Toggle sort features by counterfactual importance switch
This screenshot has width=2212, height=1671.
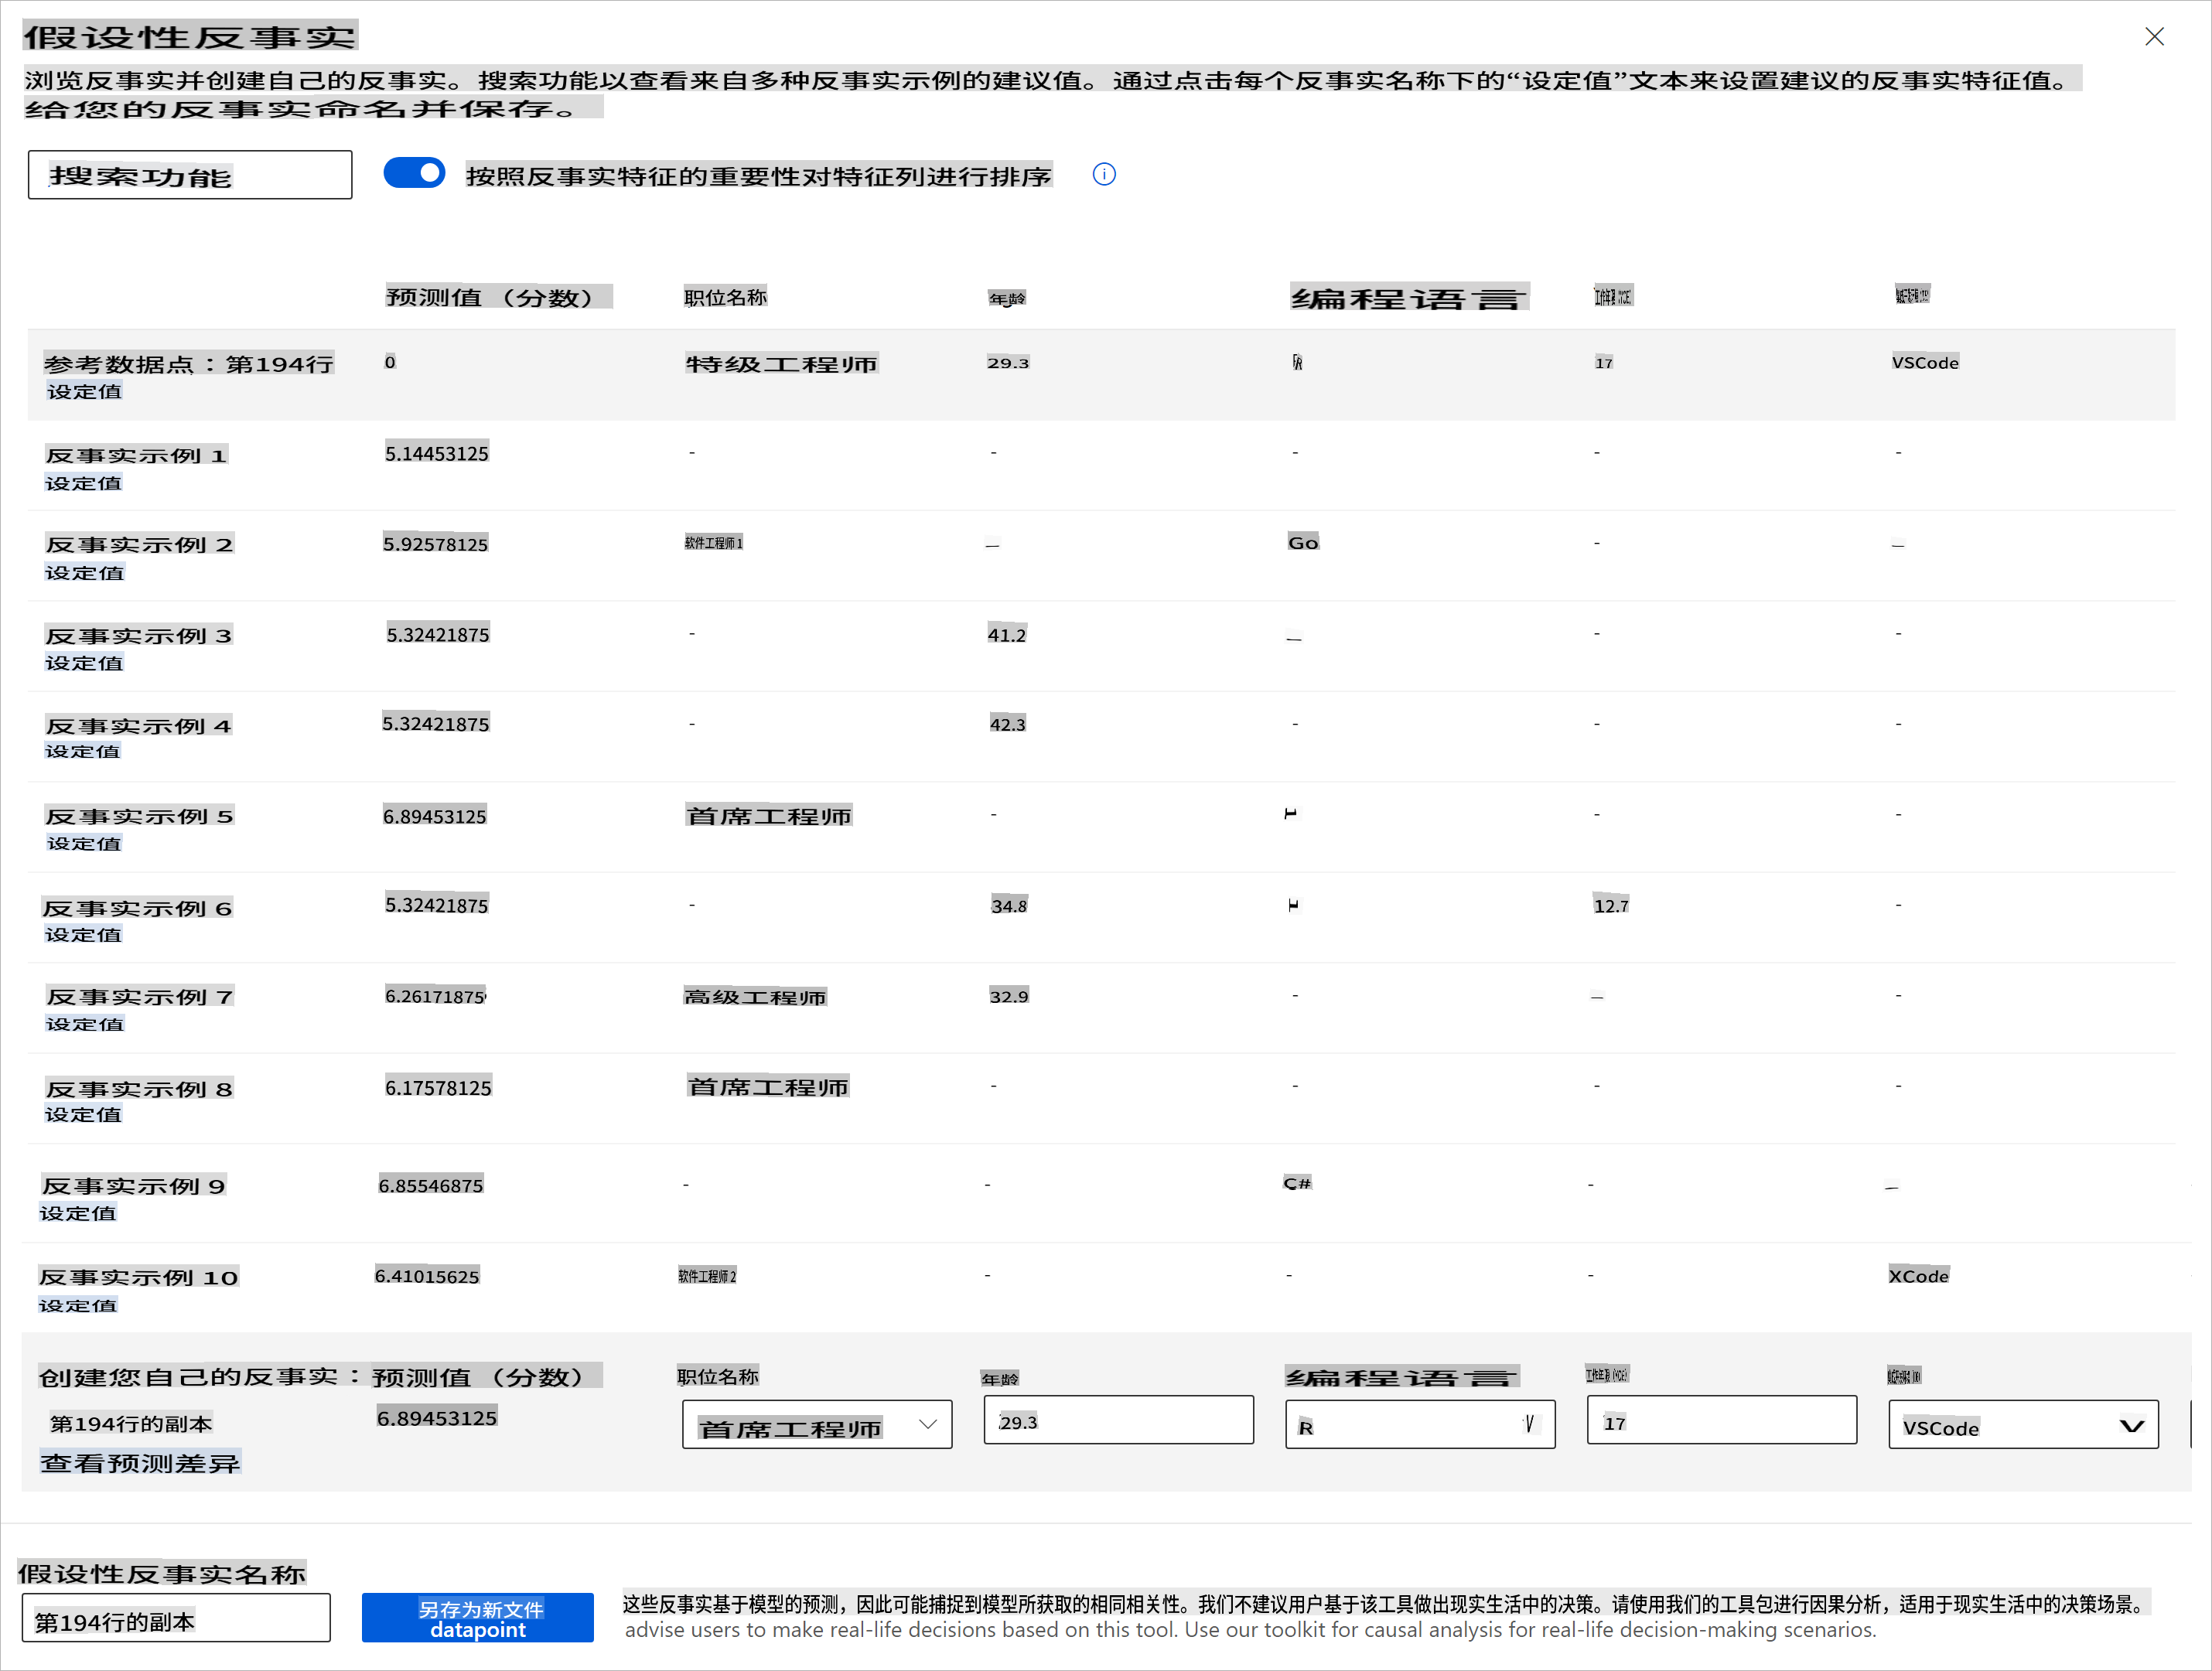click(x=414, y=173)
